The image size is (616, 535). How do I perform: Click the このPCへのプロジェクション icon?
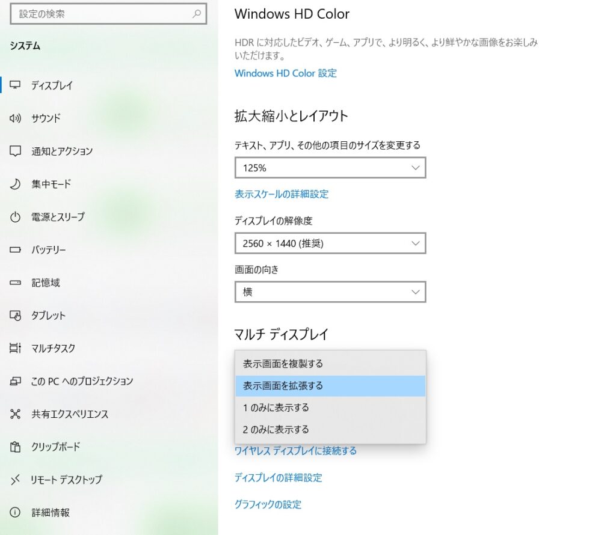click(x=15, y=381)
